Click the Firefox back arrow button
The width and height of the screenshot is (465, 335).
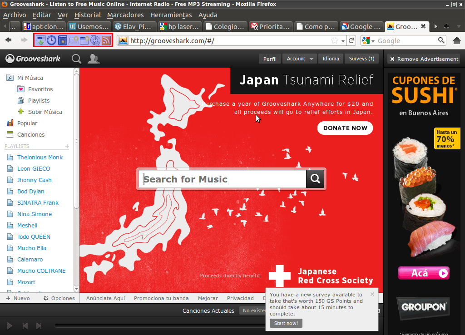[x=9, y=40]
